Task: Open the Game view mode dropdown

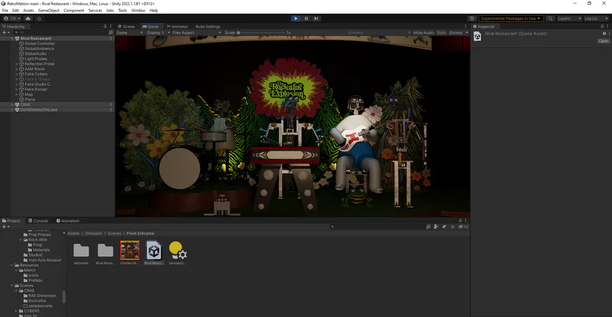Action: (130, 33)
